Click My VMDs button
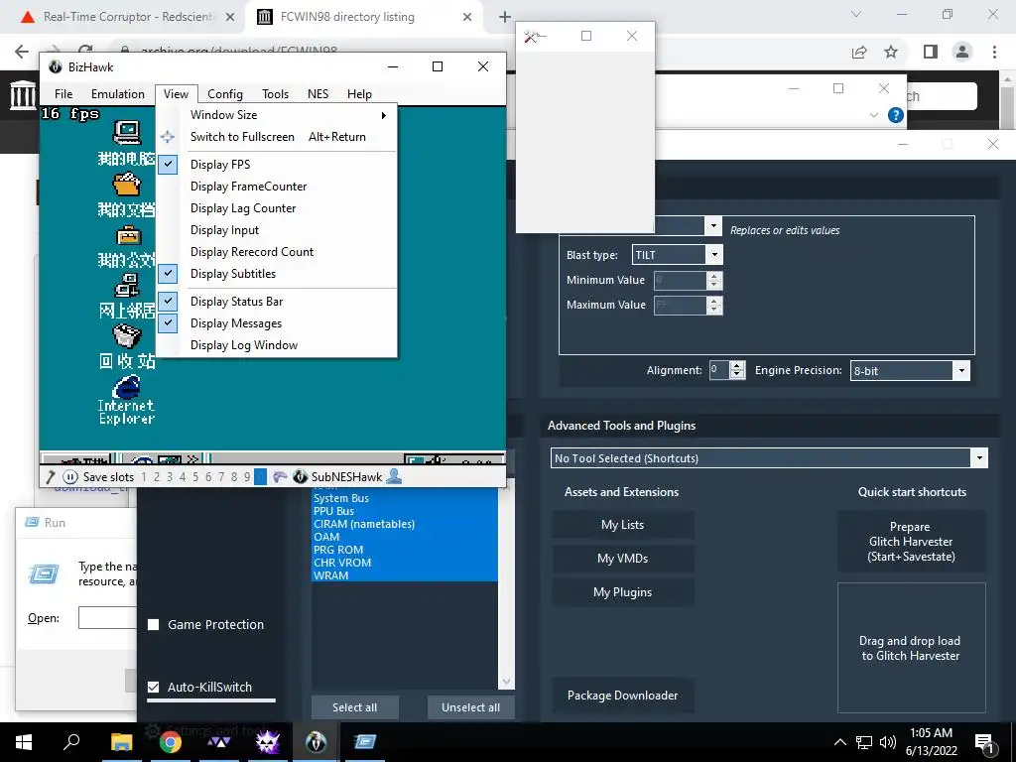Viewport: 1016px width, 762px height. click(x=623, y=559)
